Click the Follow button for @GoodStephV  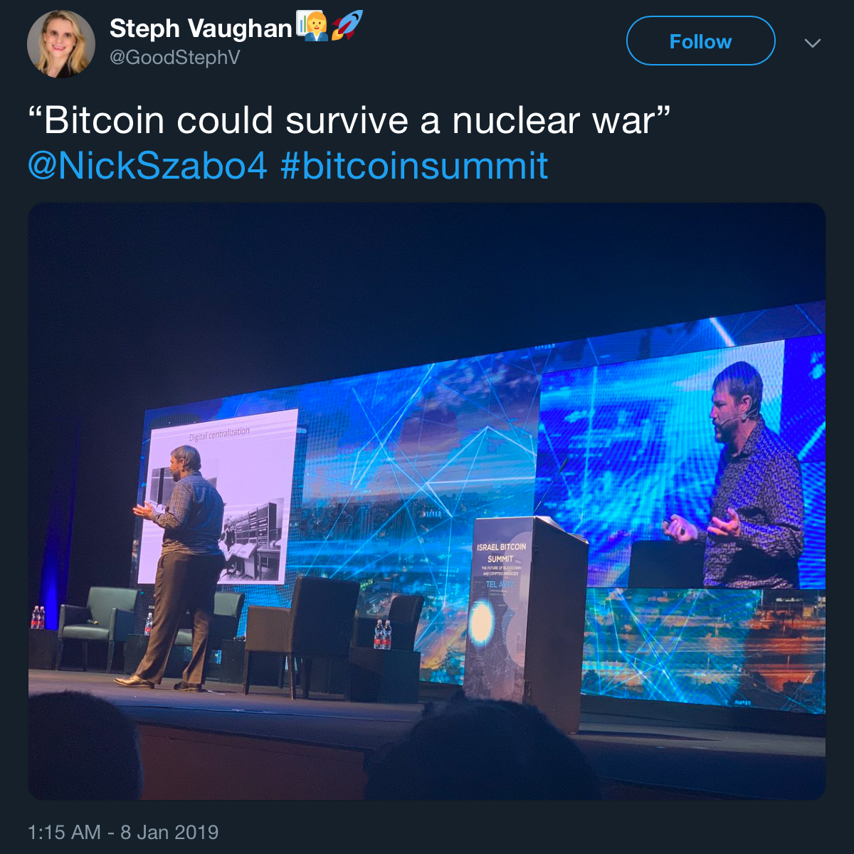700,41
